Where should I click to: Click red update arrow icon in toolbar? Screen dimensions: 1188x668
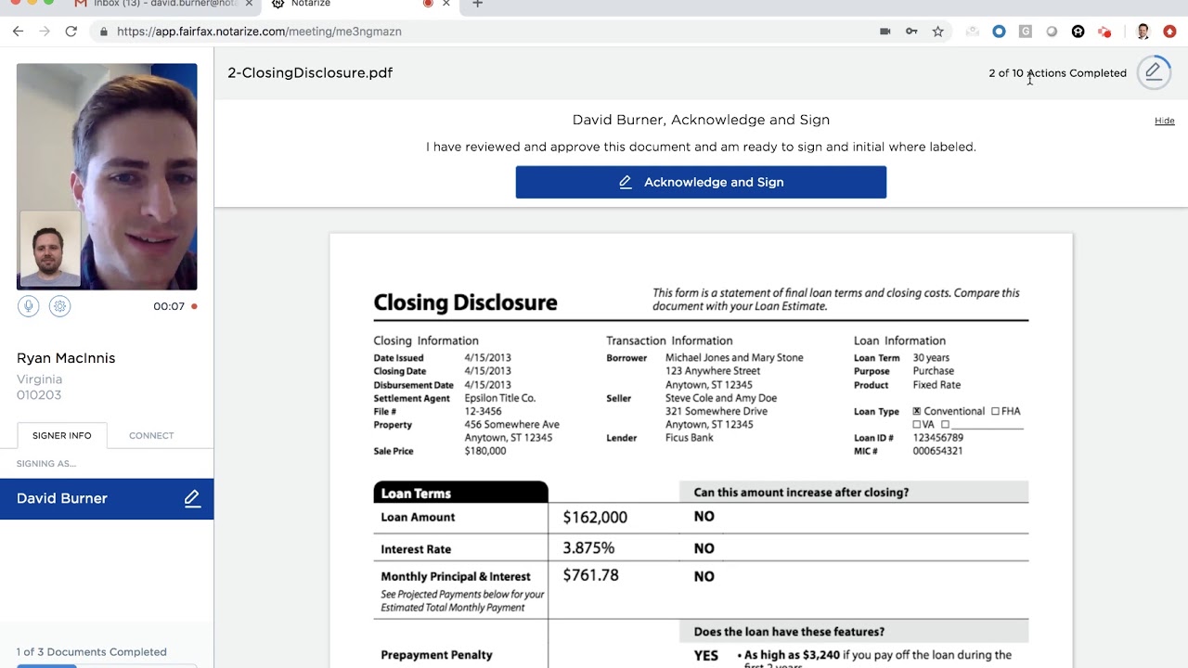point(1169,32)
